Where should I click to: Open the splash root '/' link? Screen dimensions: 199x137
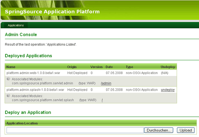pos(102,100)
